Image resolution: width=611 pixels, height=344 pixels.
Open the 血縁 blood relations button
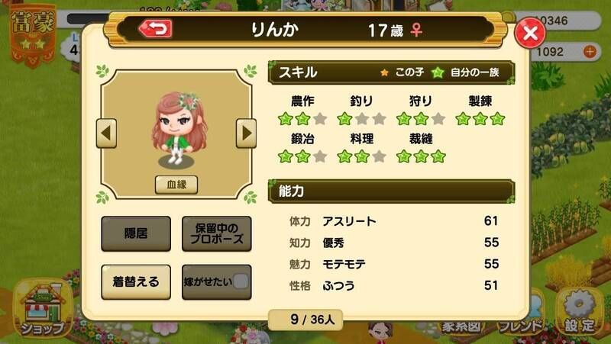tap(176, 185)
